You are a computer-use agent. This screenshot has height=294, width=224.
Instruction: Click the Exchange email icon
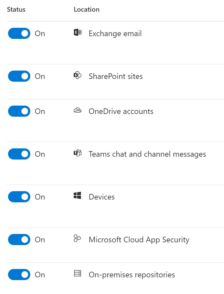77,33
